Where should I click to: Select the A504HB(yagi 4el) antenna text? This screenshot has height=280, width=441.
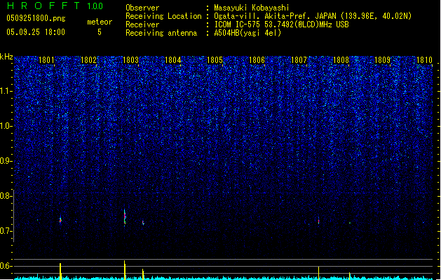(x=247, y=33)
